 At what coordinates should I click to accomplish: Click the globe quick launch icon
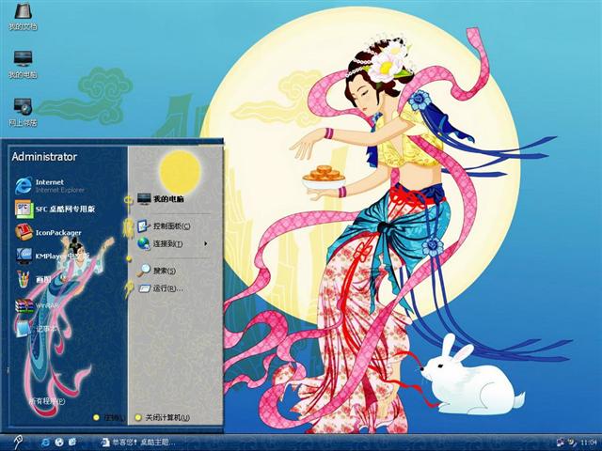pyautogui.click(x=58, y=443)
